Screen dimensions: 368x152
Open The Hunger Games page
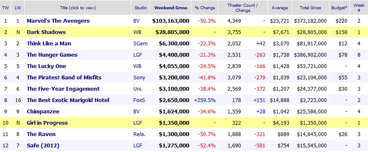(x=52, y=55)
